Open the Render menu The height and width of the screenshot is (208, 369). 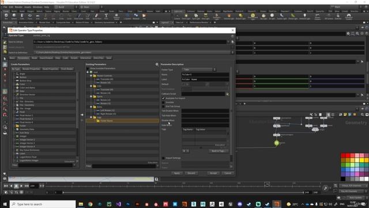18,7
